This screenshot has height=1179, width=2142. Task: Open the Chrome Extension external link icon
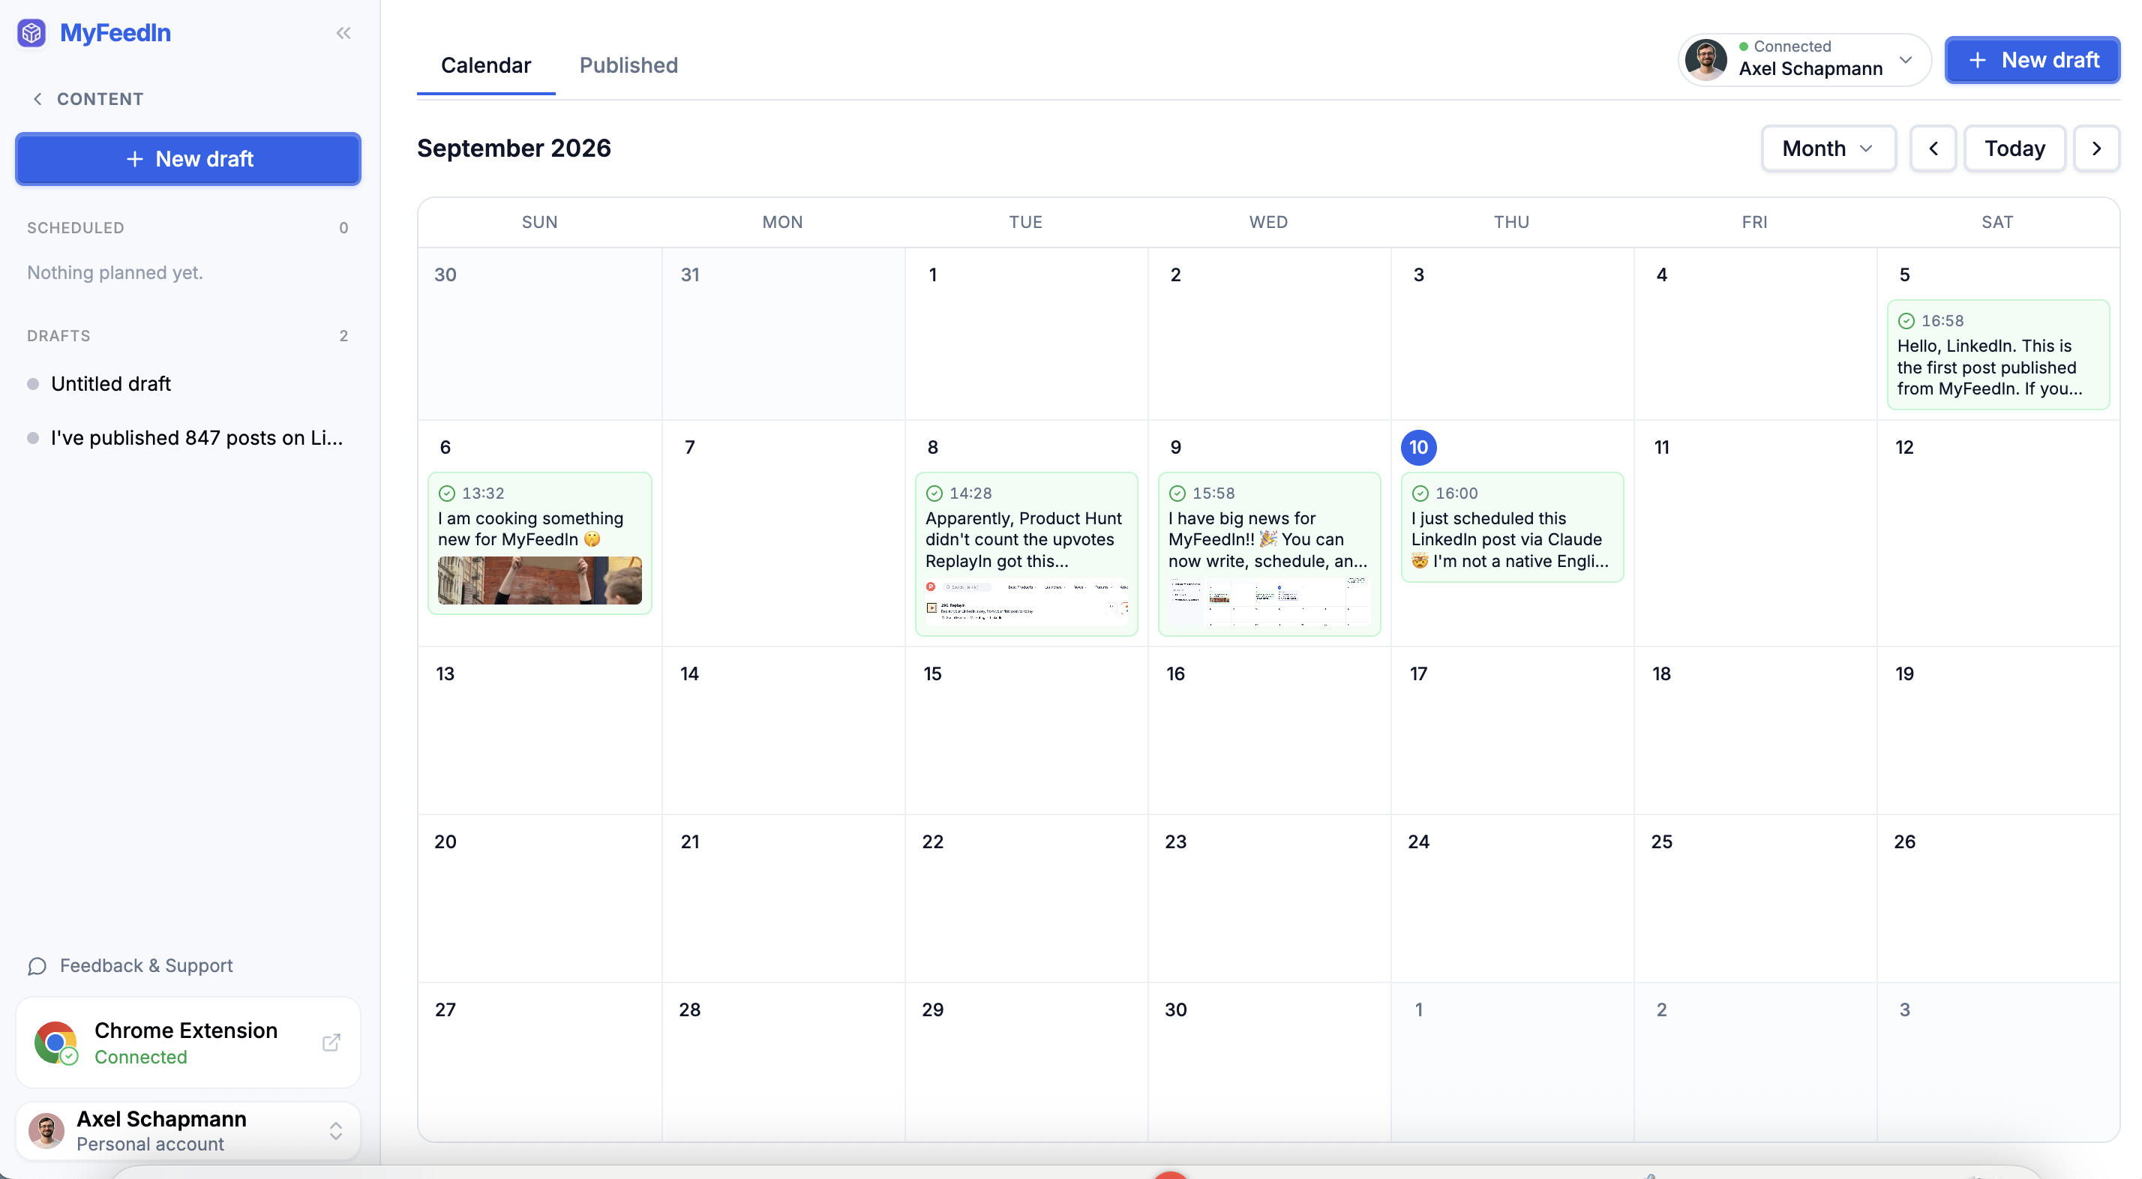[x=331, y=1042]
